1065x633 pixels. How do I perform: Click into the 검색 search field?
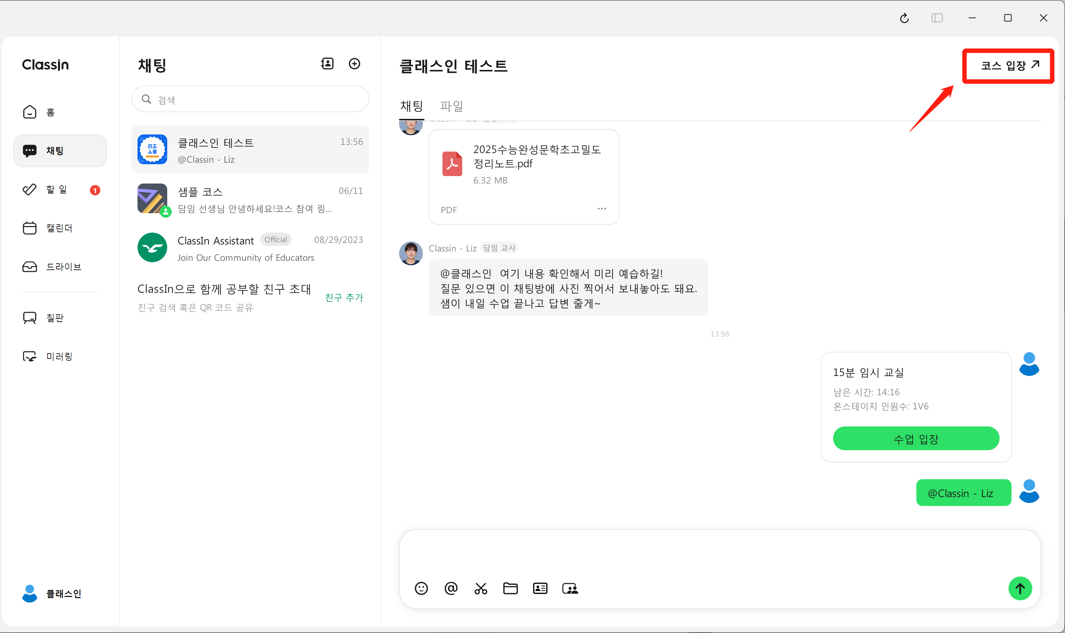(250, 100)
